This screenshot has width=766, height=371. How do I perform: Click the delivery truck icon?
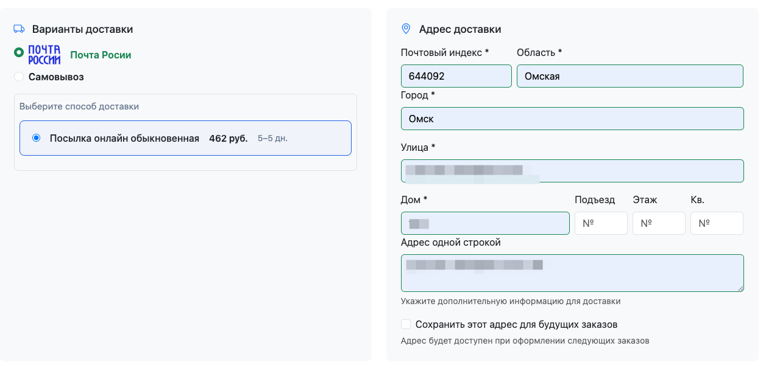(19, 29)
